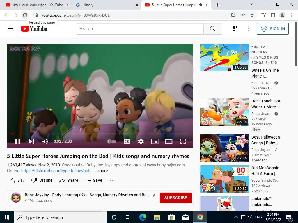Open Old MacDonald Had A Farm thumbnail
The image size is (298, 223).
click(x=224, y=179)
